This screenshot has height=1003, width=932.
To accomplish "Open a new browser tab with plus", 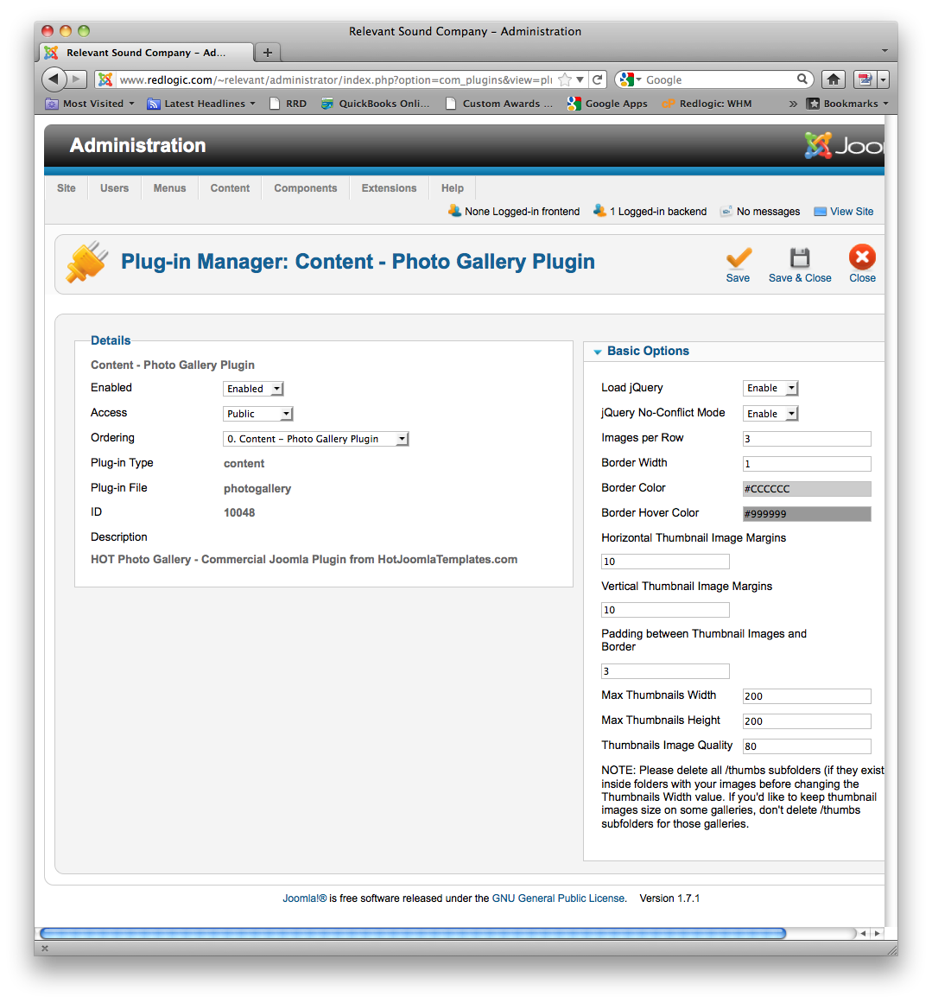I will pos(268,53).
